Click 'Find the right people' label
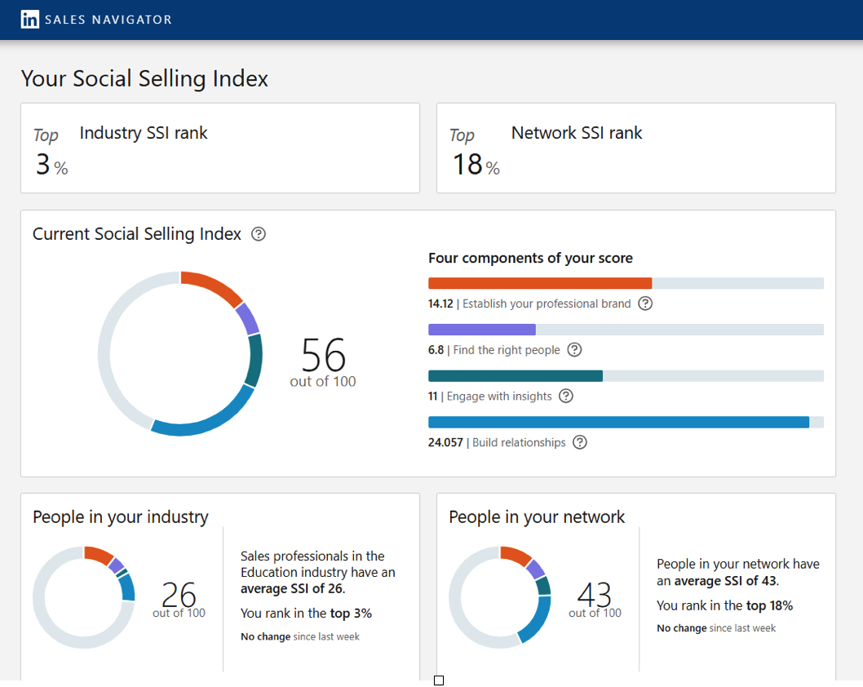 pos(507,350)
